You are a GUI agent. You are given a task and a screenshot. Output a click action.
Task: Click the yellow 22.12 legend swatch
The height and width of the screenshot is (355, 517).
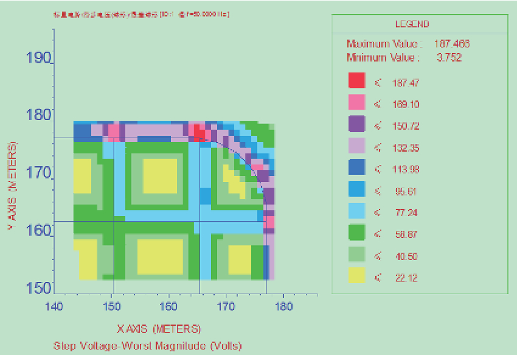[356, 277]
